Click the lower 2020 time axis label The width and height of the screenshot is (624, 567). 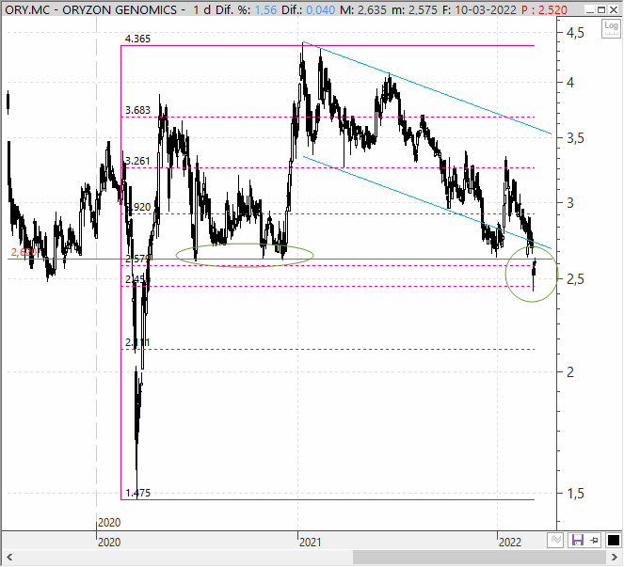pyautogui.click(x=109, y=542)
